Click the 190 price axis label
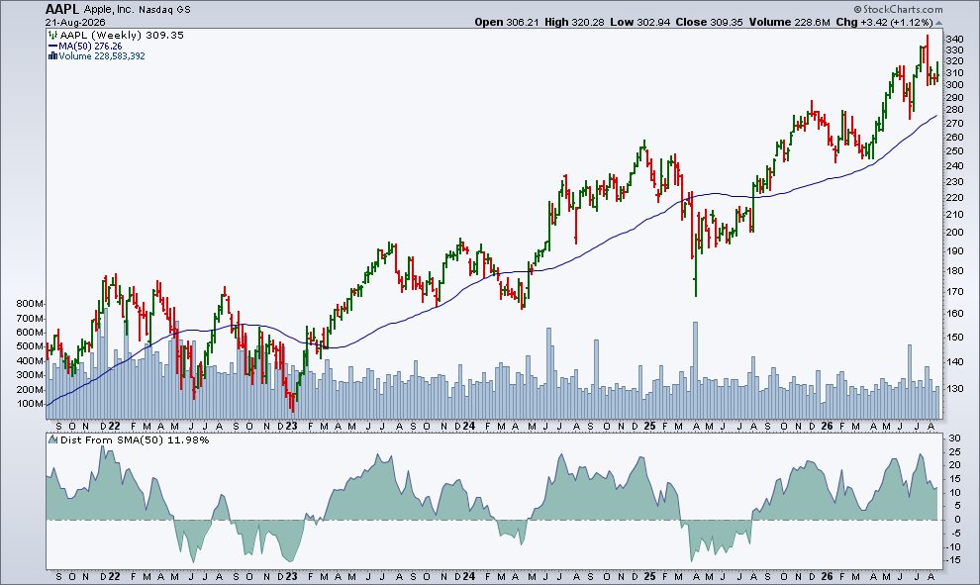The height and width of the screenshot is (585, 980). tap(954, 251)
